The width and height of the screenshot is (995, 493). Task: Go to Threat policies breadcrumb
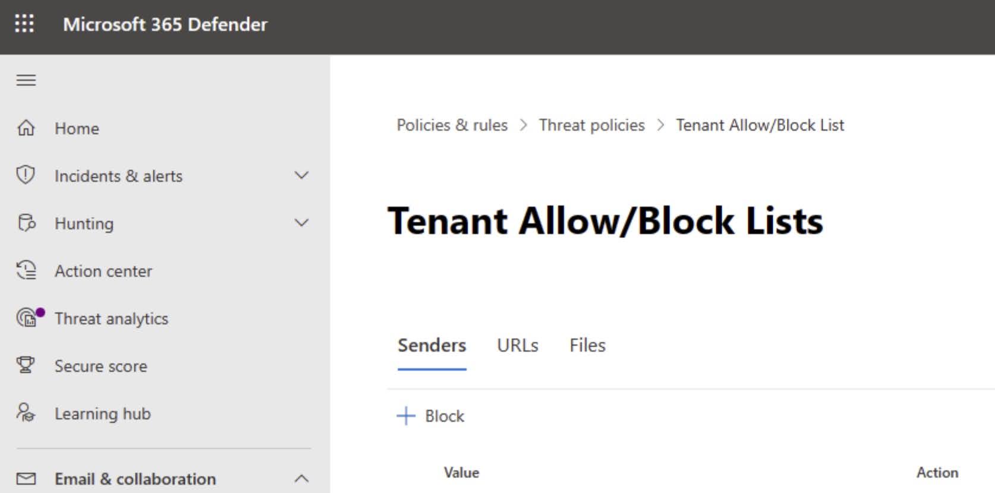[x=592, y=125]
